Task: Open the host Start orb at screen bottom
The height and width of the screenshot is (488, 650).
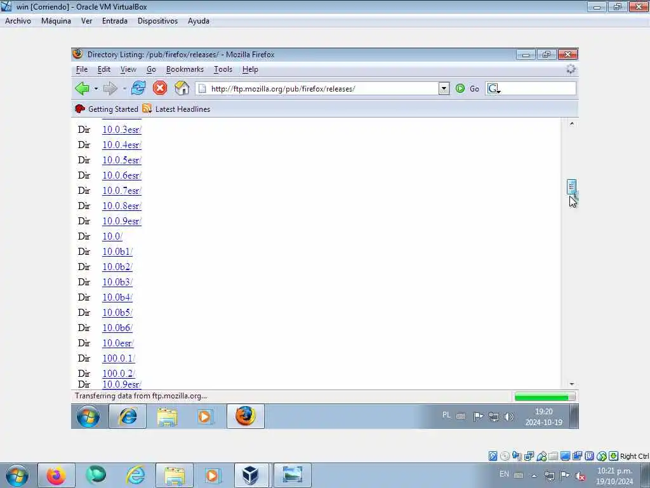Action: [x=17, y=475]
